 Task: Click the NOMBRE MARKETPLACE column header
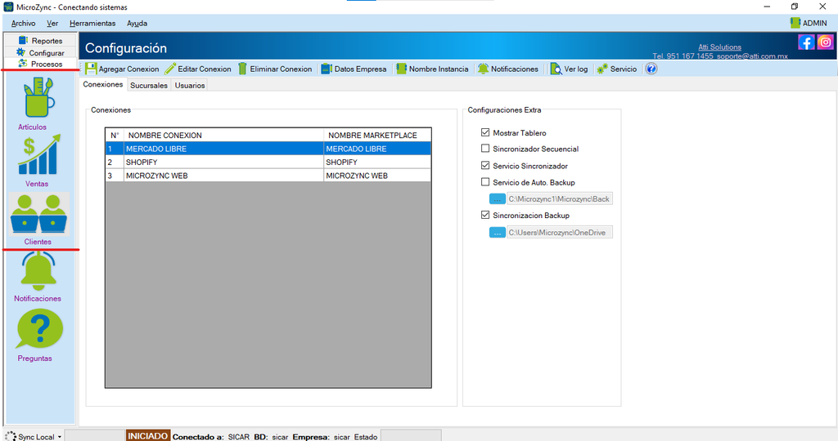click(377, 135)
